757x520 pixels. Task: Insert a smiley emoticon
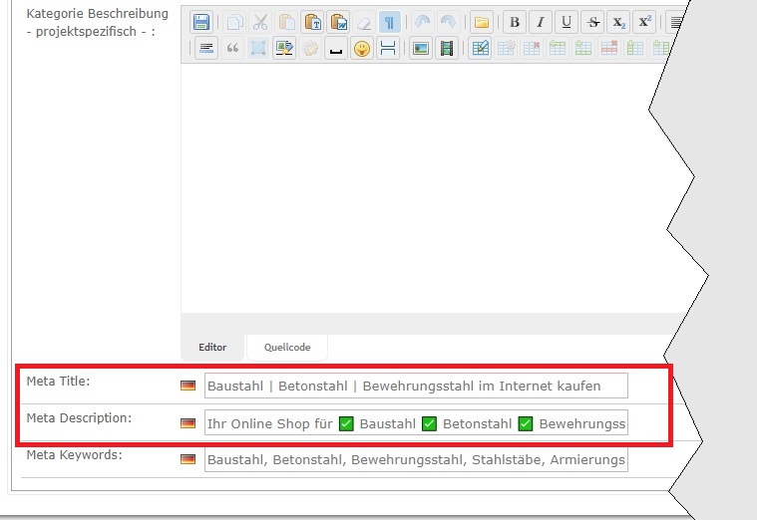(362, 49)
